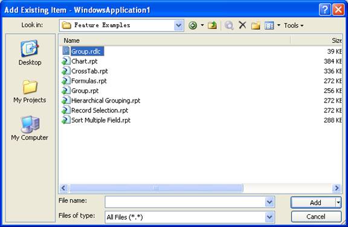Open the Views dropdown arrow menu

(x=279, y=25)
